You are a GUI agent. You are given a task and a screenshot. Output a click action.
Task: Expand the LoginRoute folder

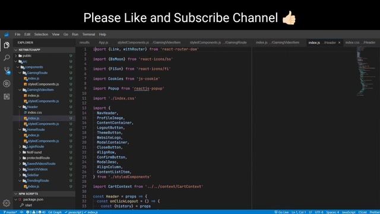point(44,147)
